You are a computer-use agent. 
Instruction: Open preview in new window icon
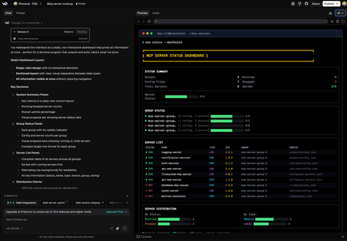(x=337, y=22)
